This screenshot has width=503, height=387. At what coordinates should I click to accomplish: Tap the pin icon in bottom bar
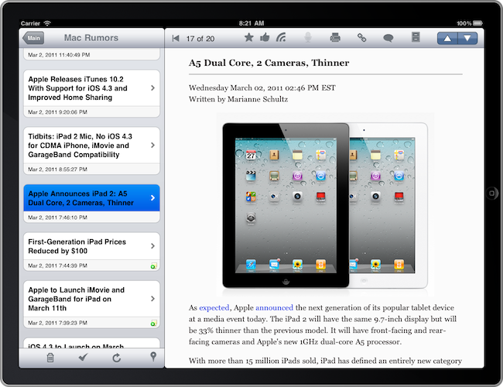click(153, 357)
